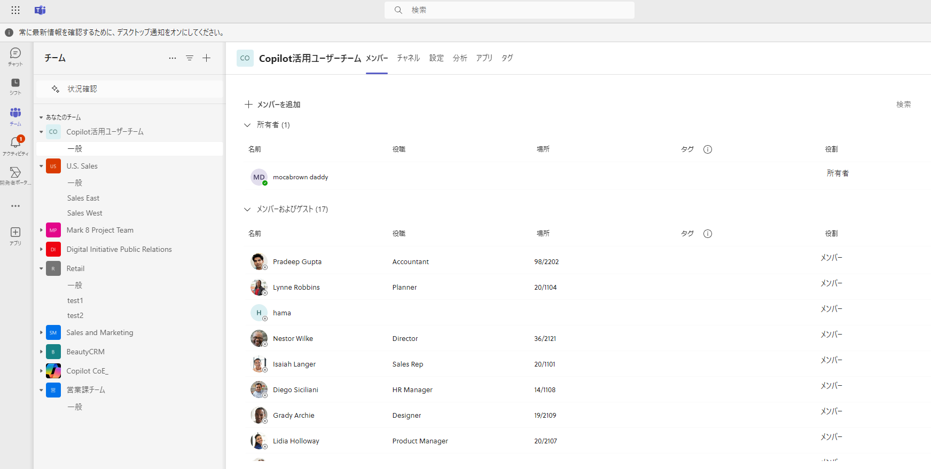Click the Copilot CoE_ team logo

pos(53,371)
